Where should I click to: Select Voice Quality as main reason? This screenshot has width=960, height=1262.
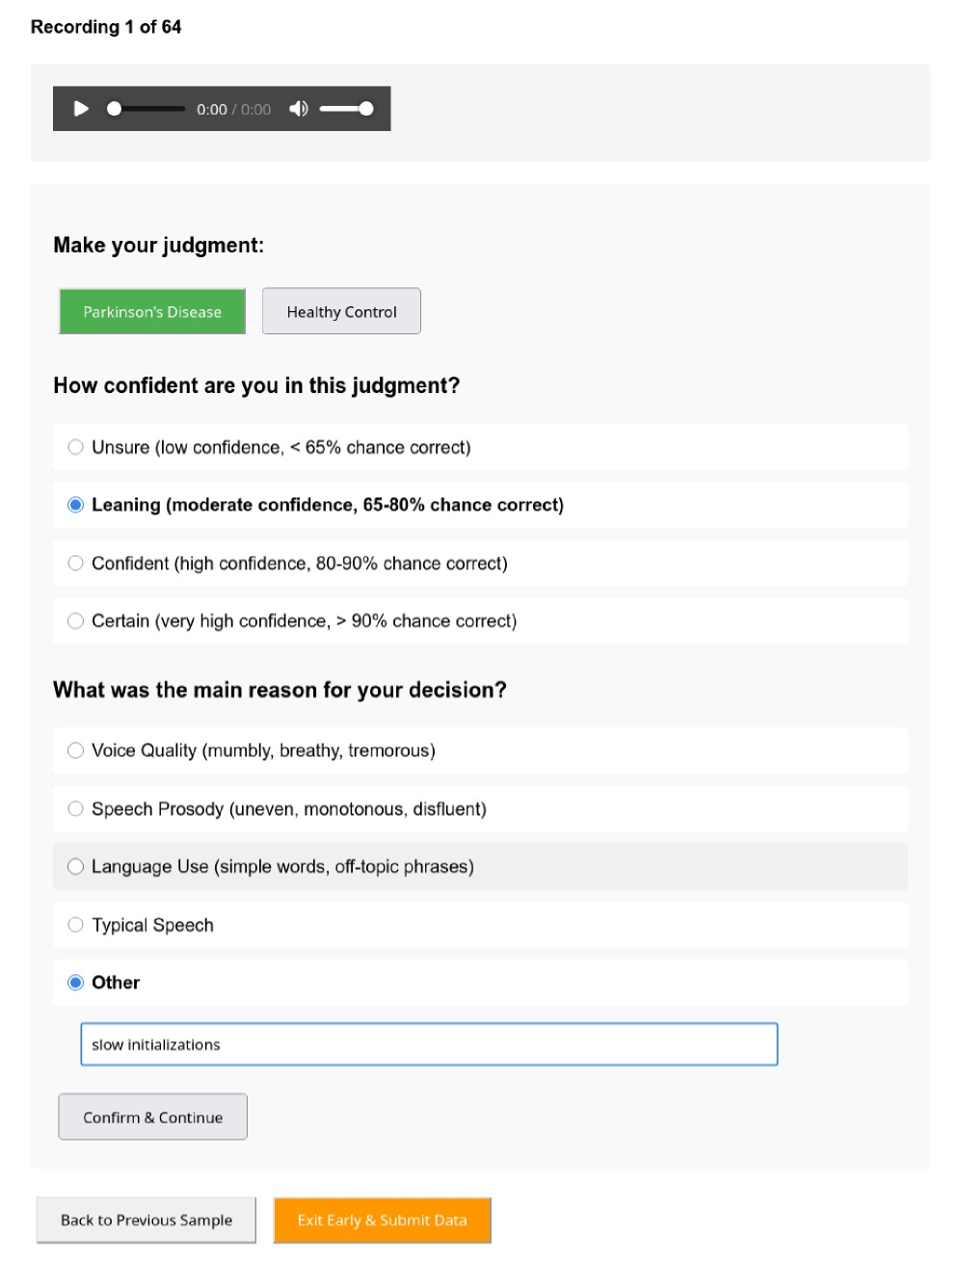click(76, 750)
